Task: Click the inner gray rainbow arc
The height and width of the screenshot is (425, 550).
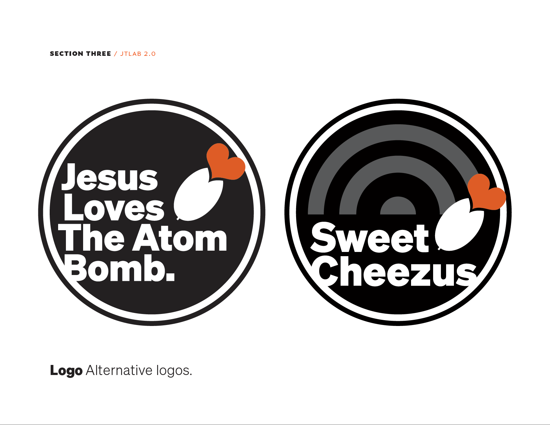Action: pyautogui.click(x=398, y=164)
